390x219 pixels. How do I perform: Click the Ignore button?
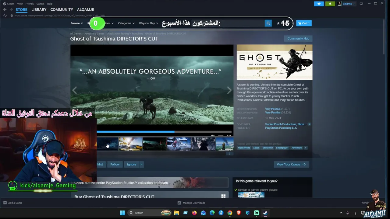point(132,164)
